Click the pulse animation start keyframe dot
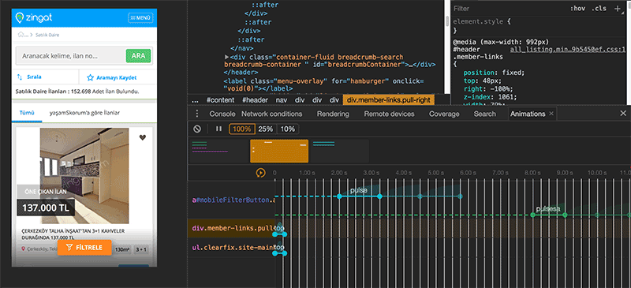631x288 pixels. [339, 196]
